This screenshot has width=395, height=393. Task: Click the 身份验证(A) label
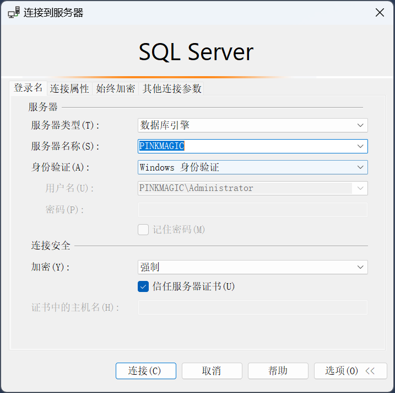[x=60, y=167]
